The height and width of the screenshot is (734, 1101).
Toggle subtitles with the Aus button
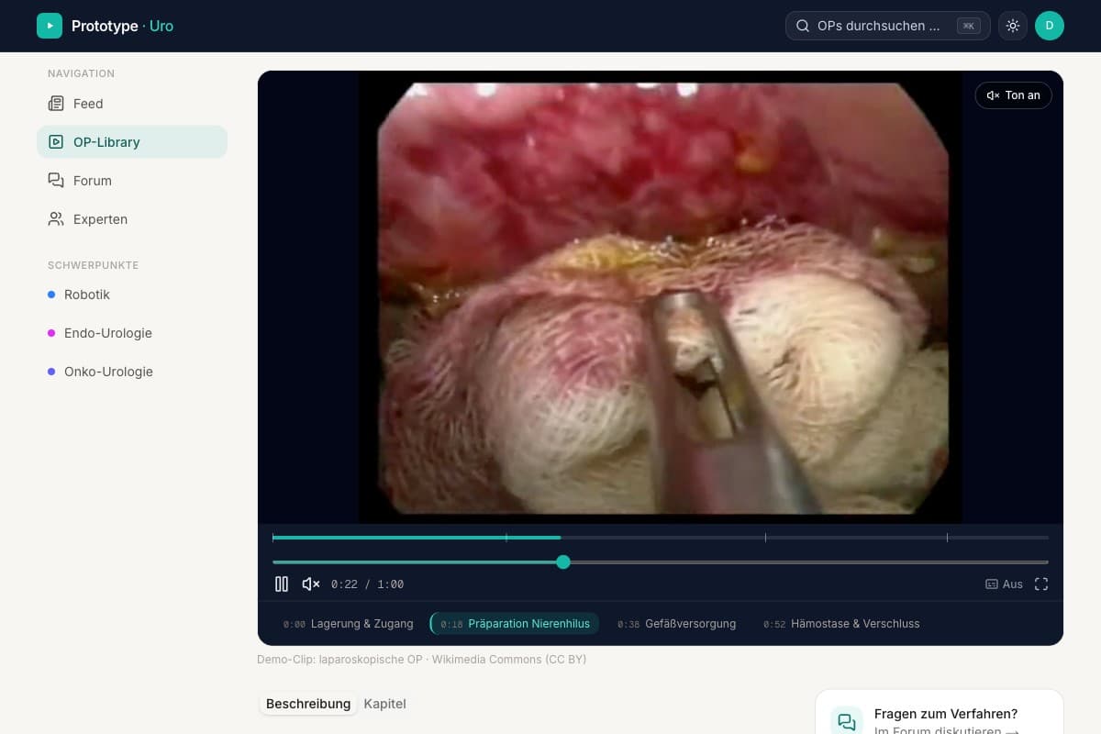coord(1004,584)
